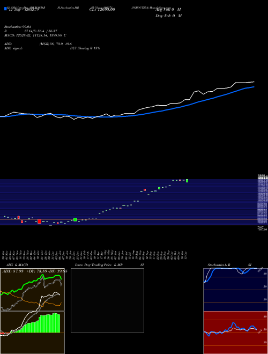Image resolution: width=268 pixels, height=354 pixels.
Task: Click the 'Intra Day Trading Price & MR' title
Action: coord(99,265)
